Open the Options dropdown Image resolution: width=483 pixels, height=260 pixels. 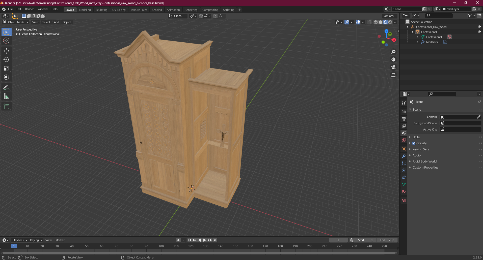390,16
